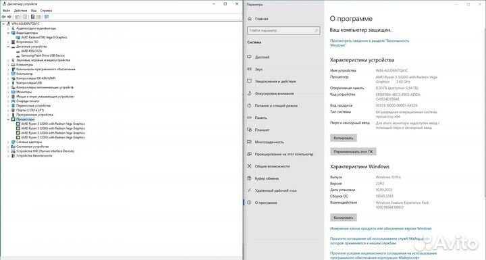Expand Аудиовходы и аудиовыходы category
The width and height of the screenshot is (486, 260).
pos(8,28)
